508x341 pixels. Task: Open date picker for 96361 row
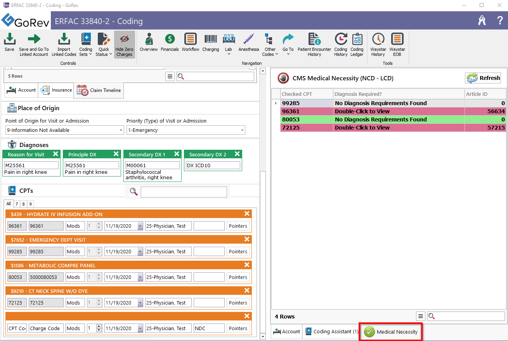(x=140, y=226)
